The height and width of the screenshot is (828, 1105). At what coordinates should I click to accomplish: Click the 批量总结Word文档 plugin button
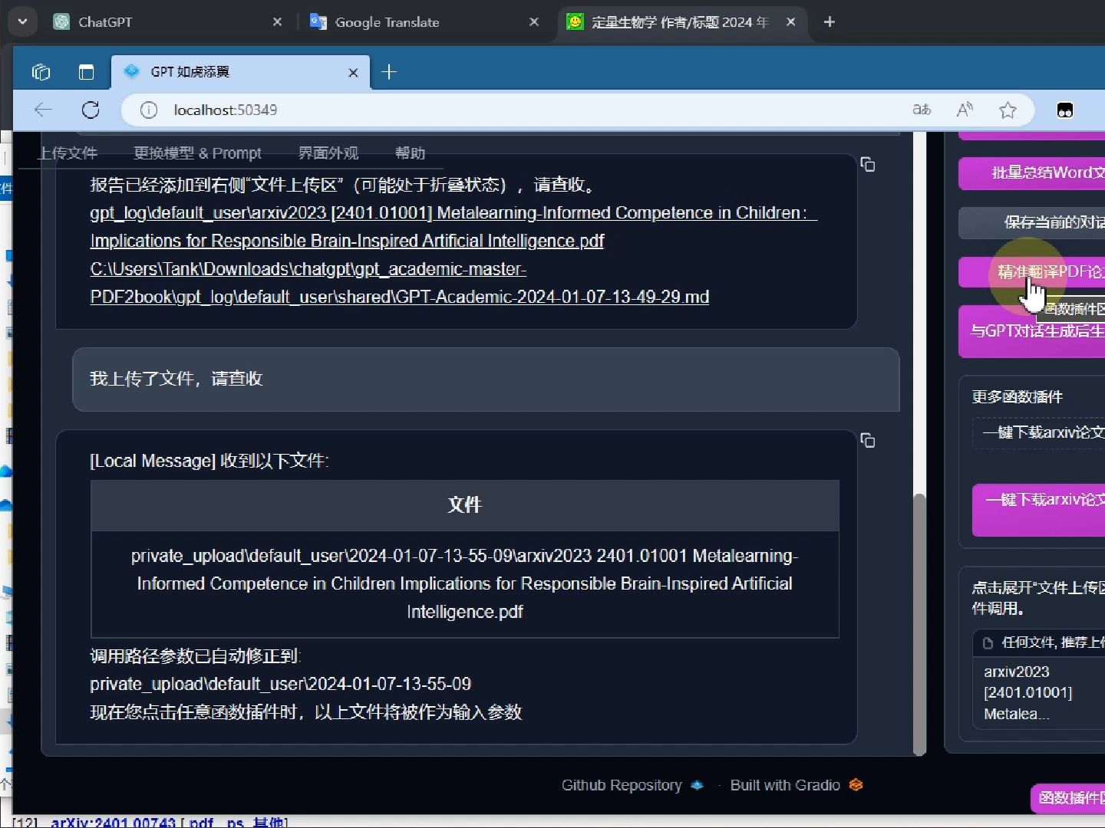click(x=1031, y=173)
